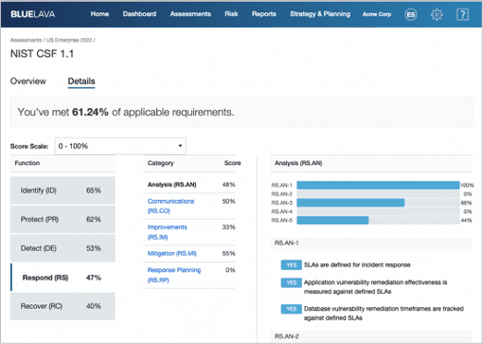Click the 48% score for Analysis
The image size is (483, 344).
pyautogui.click(x=228, y=185)
